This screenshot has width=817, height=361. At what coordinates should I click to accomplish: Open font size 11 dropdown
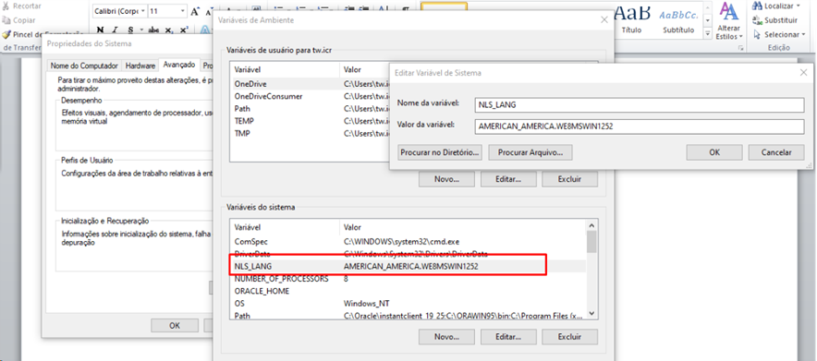click(x=182, y=11)
